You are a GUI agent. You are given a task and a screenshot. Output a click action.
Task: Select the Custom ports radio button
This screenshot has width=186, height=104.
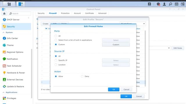pyautogui.click(x=56, y=44)
